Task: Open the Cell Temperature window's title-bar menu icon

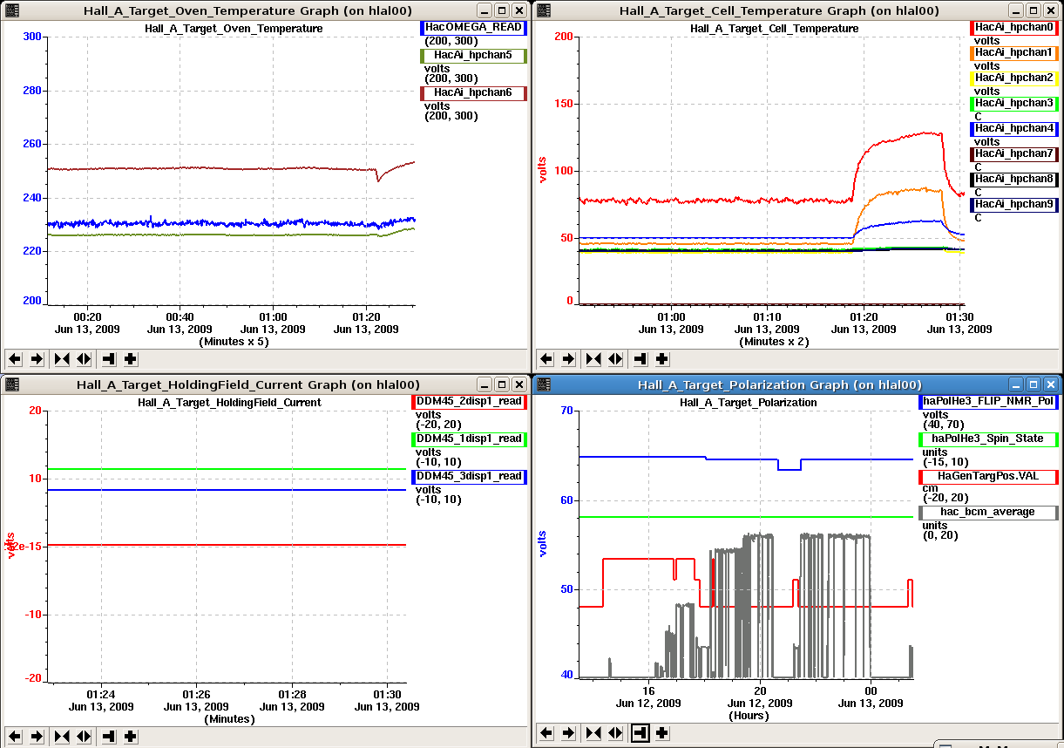Action: 542,10
